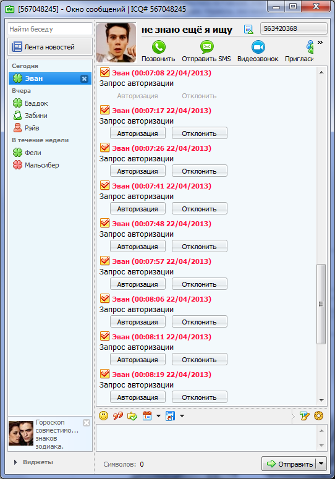Screen dimensions: 335x479
Task: Click Авторизация for the 00:08:06 request
Action: pos(138,321)
